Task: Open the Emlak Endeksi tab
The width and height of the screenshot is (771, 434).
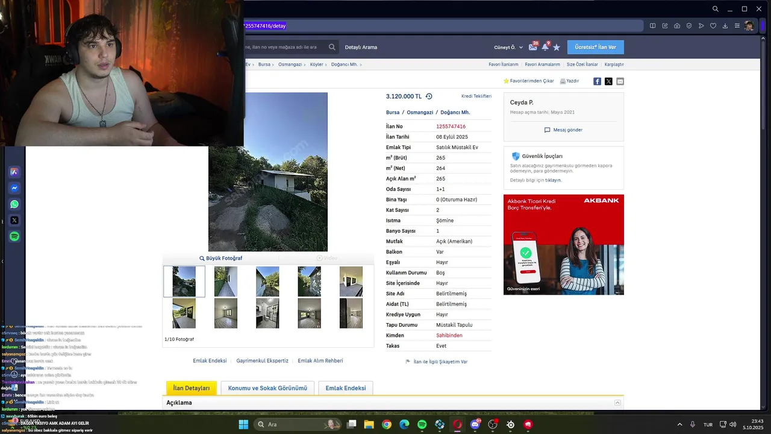Action: tap(346, 388)
